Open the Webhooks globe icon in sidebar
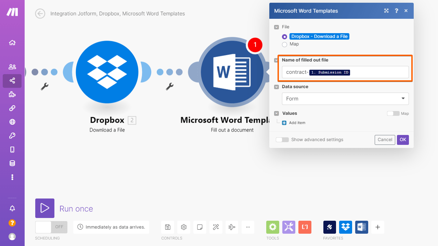This screenshot has height=246, width=438. click(x=12, y=122)
